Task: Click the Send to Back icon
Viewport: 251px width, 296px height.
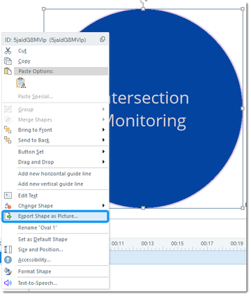Action: 8,140
